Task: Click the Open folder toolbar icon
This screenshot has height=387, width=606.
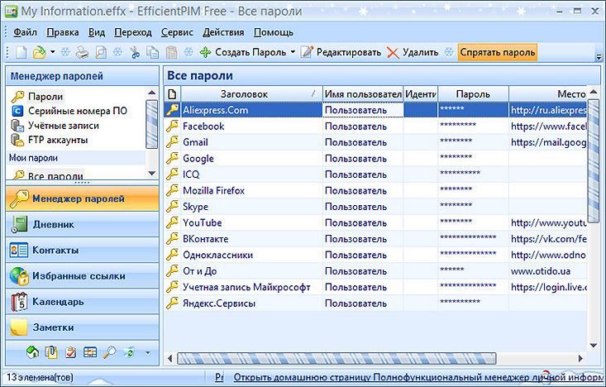Action: (x=40, y=52)
